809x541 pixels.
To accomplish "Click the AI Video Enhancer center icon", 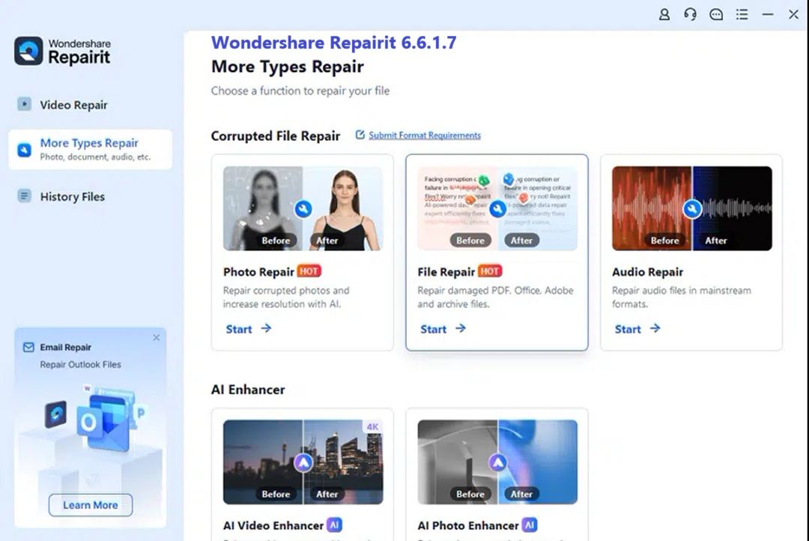I will pyautogui.click(x=303, y=463).
